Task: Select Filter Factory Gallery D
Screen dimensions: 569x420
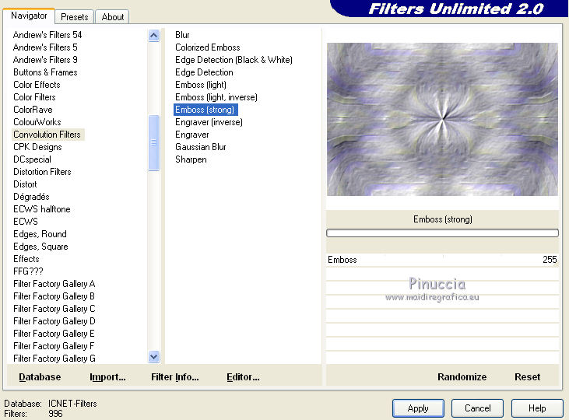Action: [54, 321]
